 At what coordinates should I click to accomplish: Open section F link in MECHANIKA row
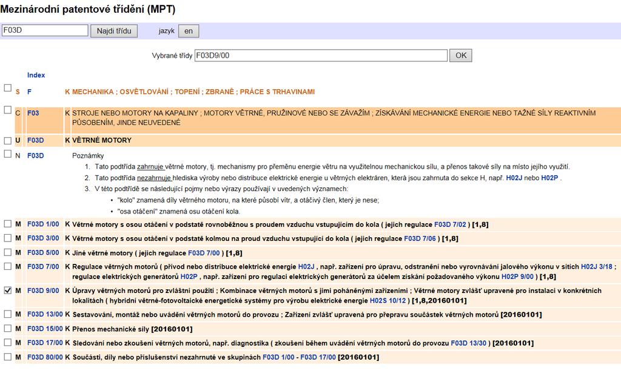pyautogui.click(x=29, y=92)
